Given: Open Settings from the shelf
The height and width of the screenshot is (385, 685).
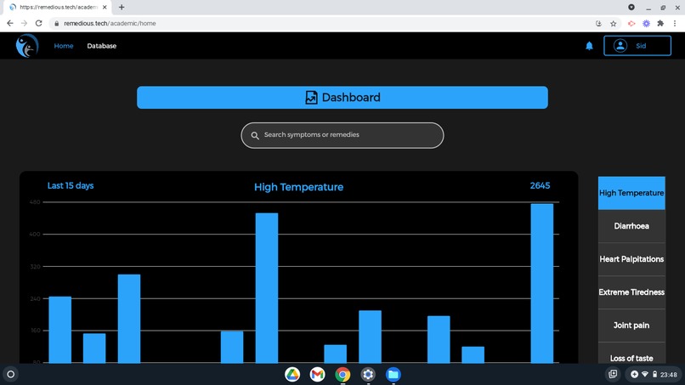Looking at the screenshot, I should coord(368,375).
